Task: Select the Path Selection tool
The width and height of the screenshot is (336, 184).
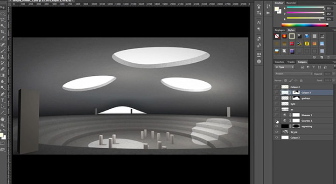Action: point(3,106)
